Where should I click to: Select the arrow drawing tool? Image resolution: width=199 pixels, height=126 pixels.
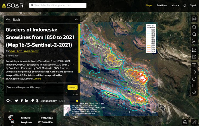(x=194, y=72)
